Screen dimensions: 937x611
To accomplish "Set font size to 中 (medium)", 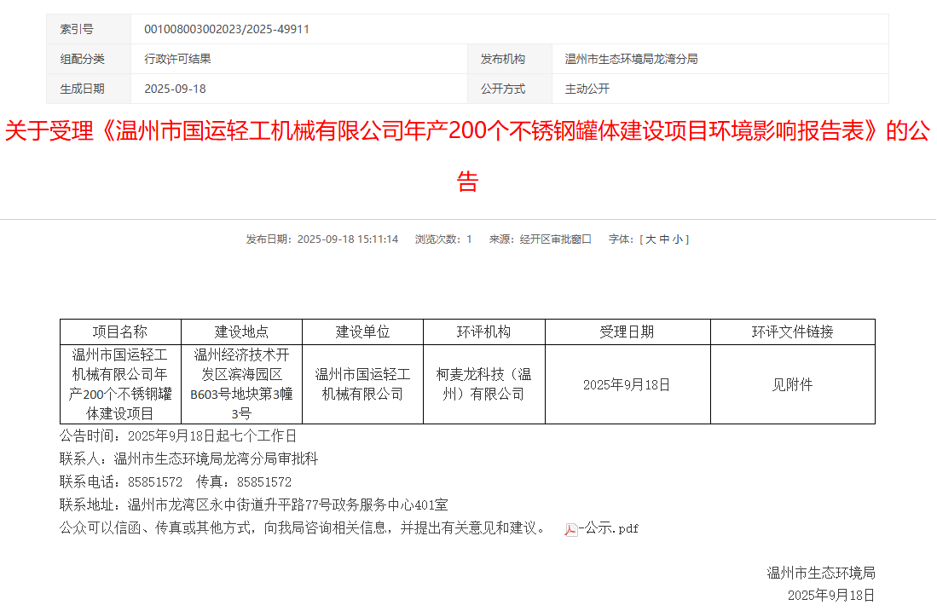I will point(664,239).
